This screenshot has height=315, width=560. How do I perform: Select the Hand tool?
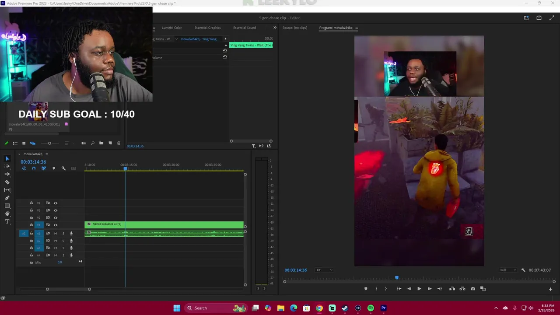[7, 213]
